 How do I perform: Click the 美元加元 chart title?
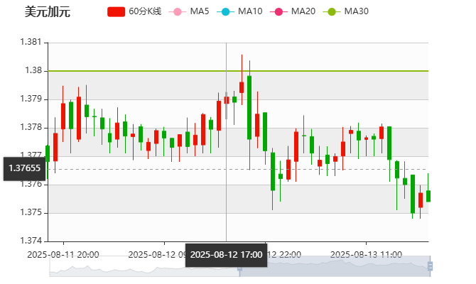coord(46,11)
